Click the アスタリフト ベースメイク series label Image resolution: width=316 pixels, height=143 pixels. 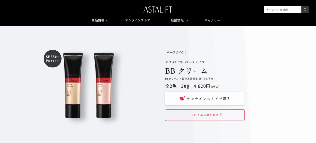tap(185, 62)
